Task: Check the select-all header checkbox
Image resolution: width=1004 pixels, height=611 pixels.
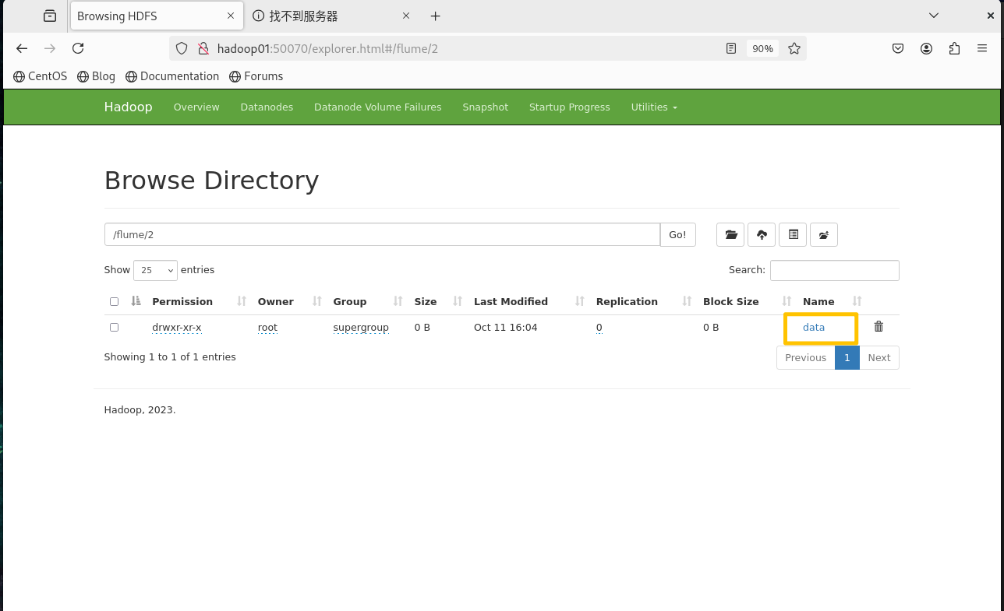Action: (114, 301)
